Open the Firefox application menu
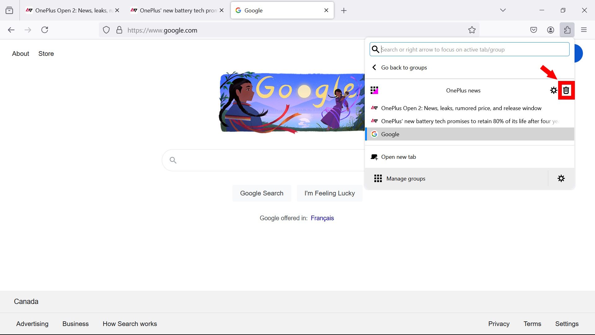 click(x=584, y=30)
